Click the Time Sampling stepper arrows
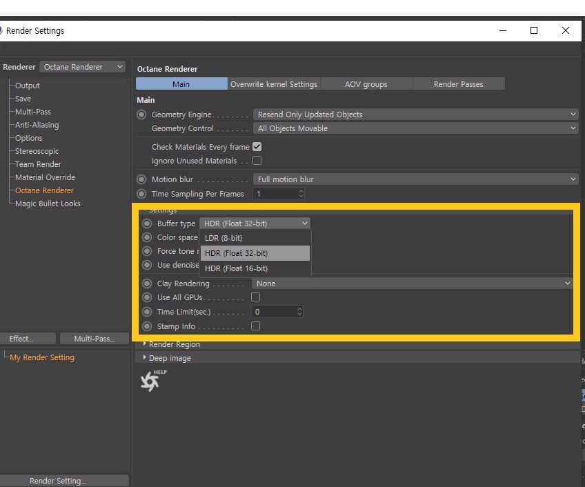The image size is (585, 487). (x=301, y=194)
